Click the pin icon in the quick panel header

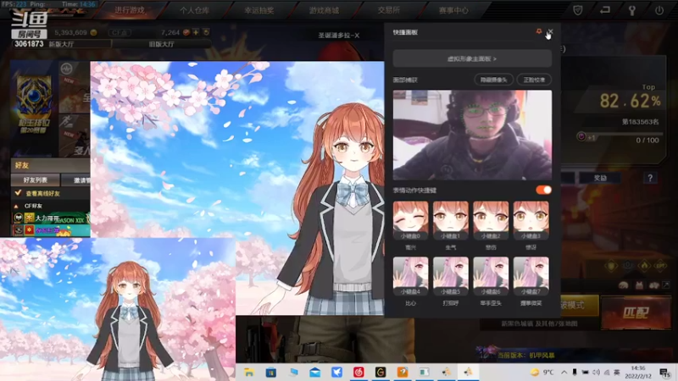(x=539, y=31)
